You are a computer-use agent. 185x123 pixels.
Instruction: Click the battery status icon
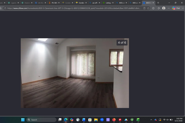(x=171, y=120)
